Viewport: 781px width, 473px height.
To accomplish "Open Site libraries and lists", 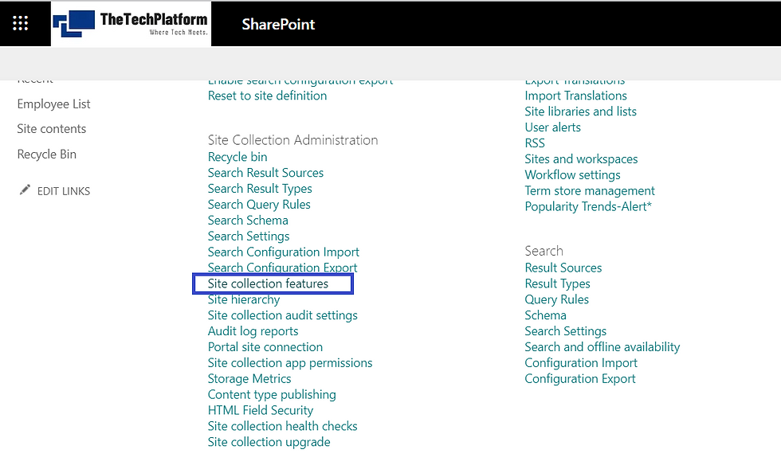I will coord(580,111).
